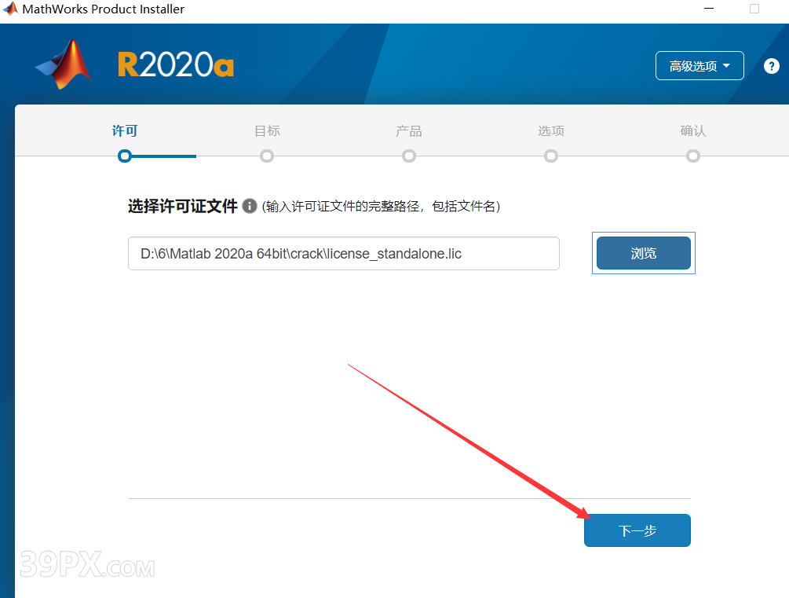
Task: Expand the 高级选项 dropdown
Action: (700, 65)
